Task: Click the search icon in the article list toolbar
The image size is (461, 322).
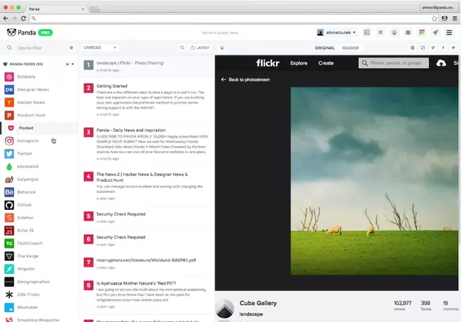Action: [182, 48]
